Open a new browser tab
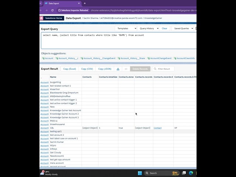 point(85,3)
